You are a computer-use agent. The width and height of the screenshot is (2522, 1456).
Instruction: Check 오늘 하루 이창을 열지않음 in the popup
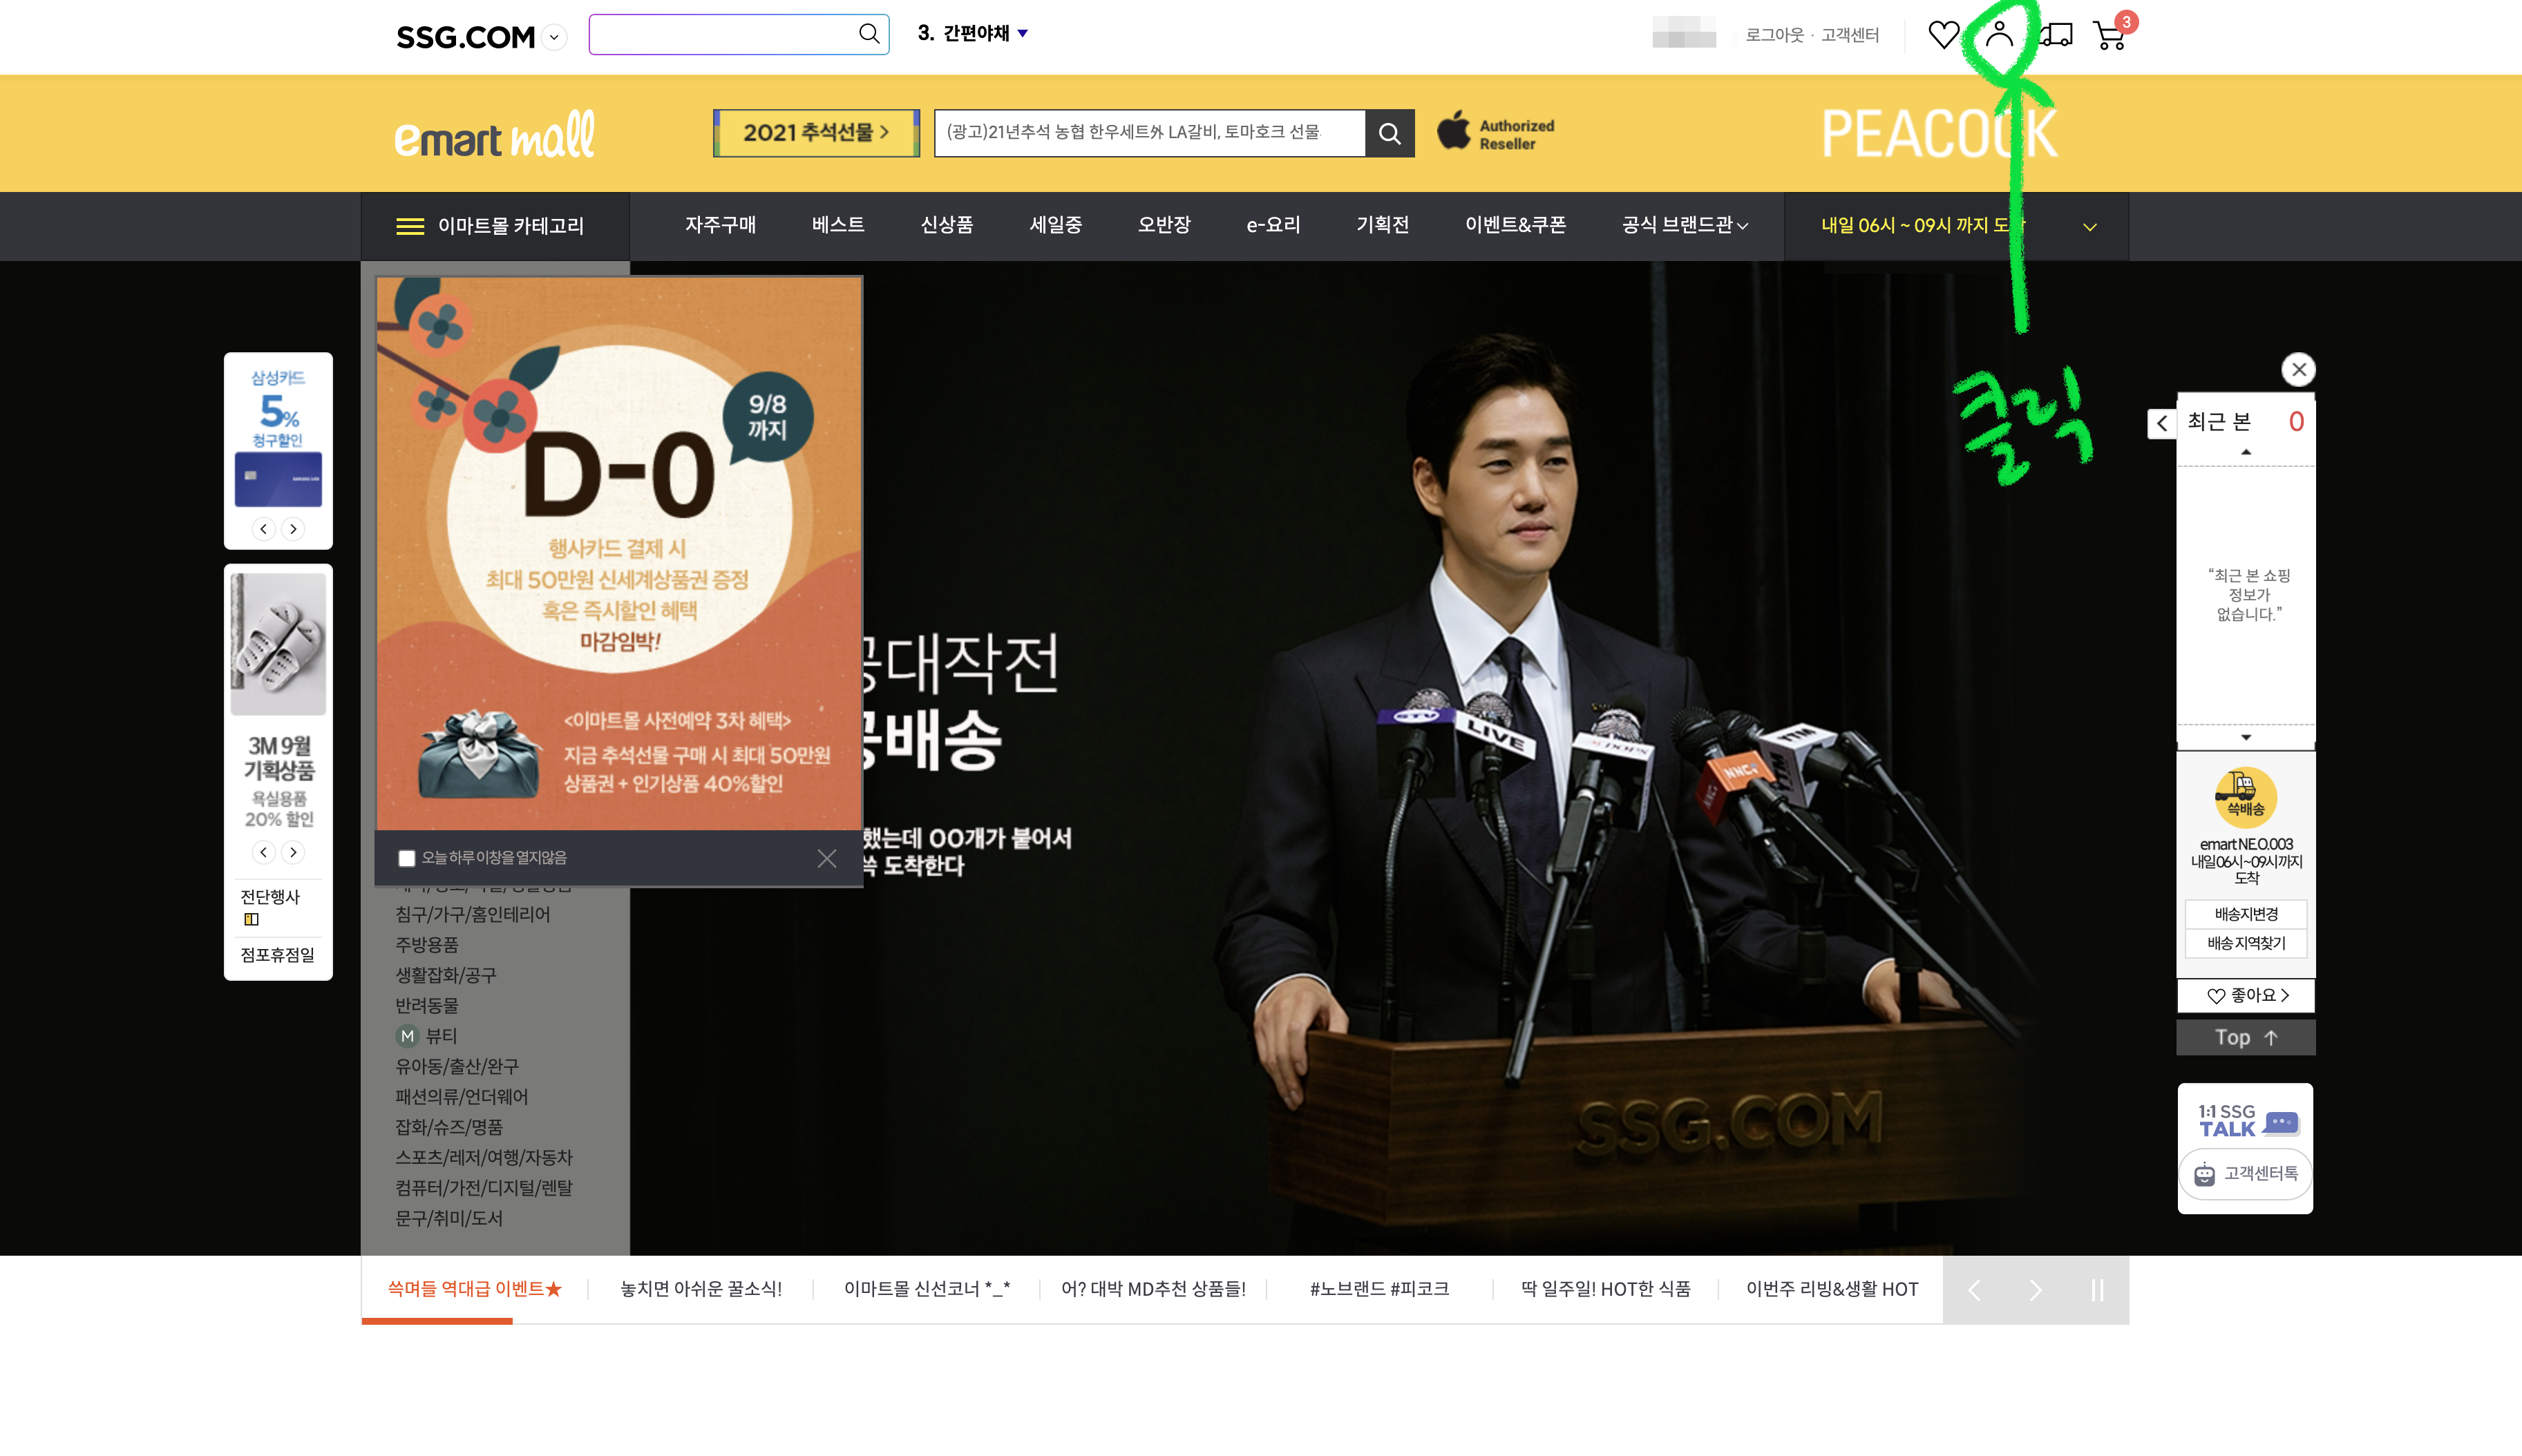(x=406, y=858)
